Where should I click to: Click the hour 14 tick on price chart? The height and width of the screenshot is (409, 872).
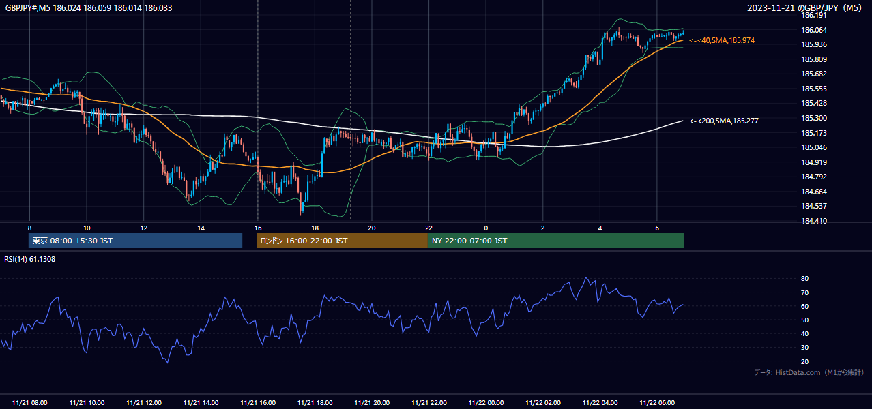[201, 228]
